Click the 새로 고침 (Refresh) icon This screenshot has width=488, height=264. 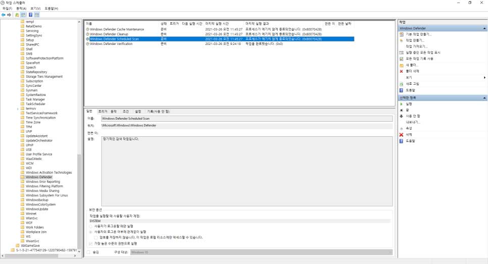[402, 84]
